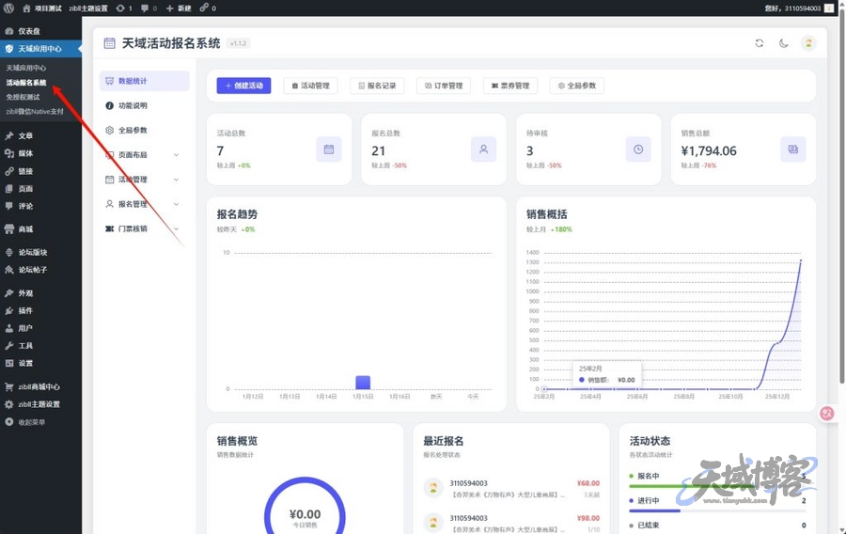This screenshot has width=846, height=534.
Task: Expand the 活动管理 side panel chevron
Action: click(176, 180)
